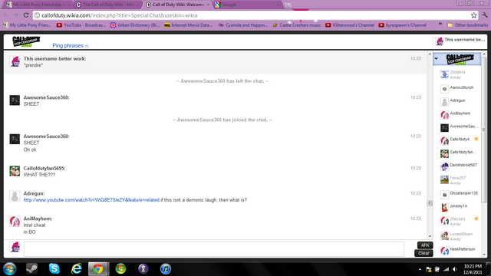Image resolution: width=491 pixels, height=276 pixels.
Task: Open the Chrome wrench menu
Action: click(485, 15)
